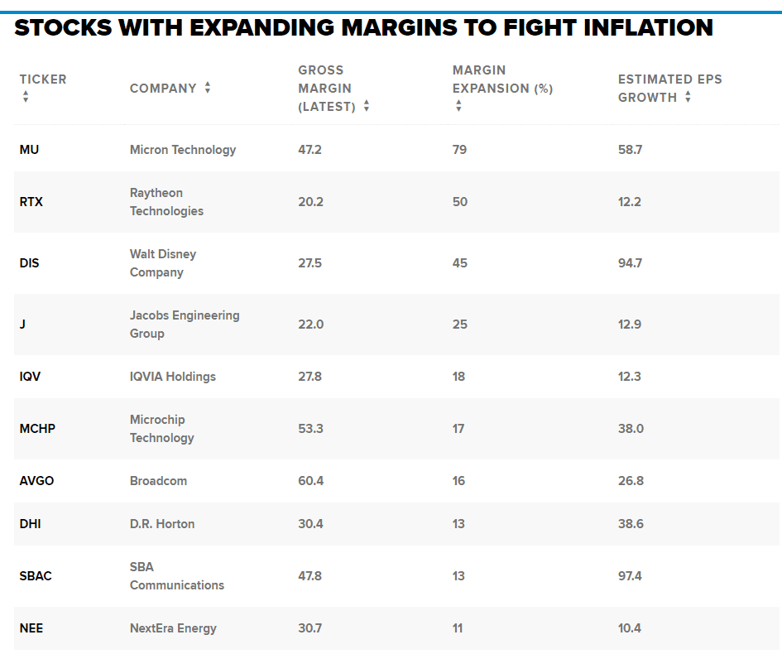Click the Company column header text
Viewport: 782px width, 654px height.
click(163, 89)
